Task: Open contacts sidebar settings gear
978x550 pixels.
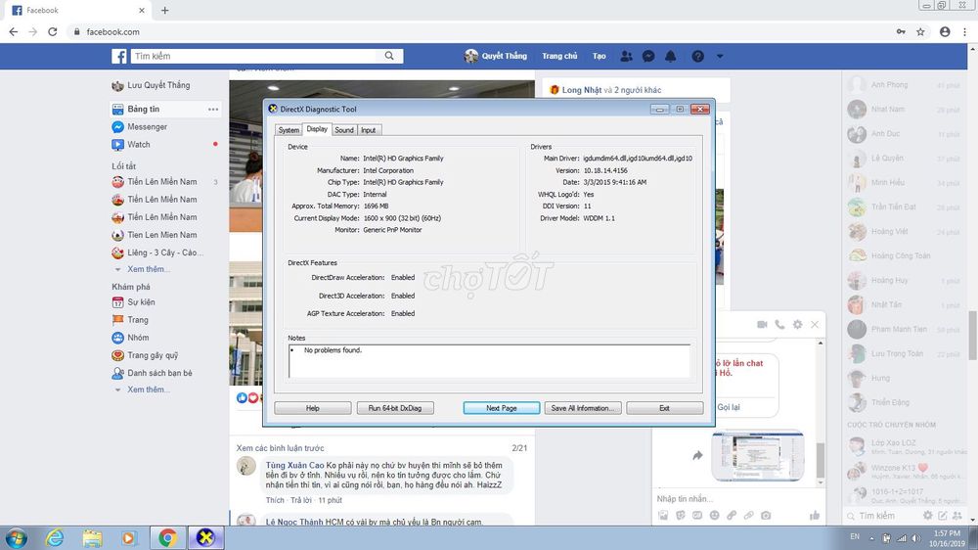Action: point(928,516)
